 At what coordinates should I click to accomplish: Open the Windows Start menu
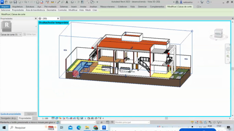[x=4, y=128]
